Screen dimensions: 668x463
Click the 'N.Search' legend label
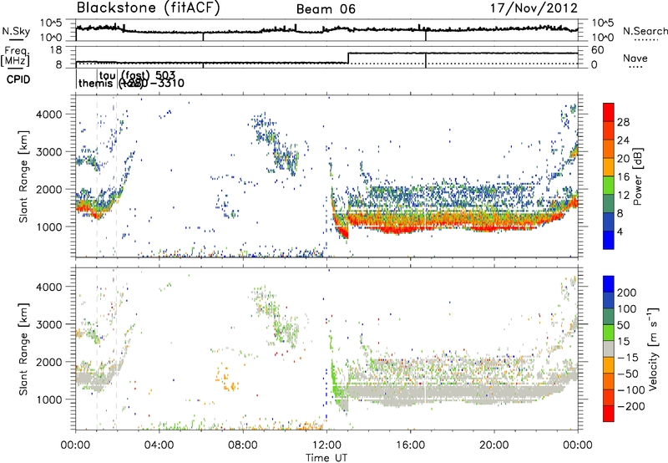coord(645,31)
